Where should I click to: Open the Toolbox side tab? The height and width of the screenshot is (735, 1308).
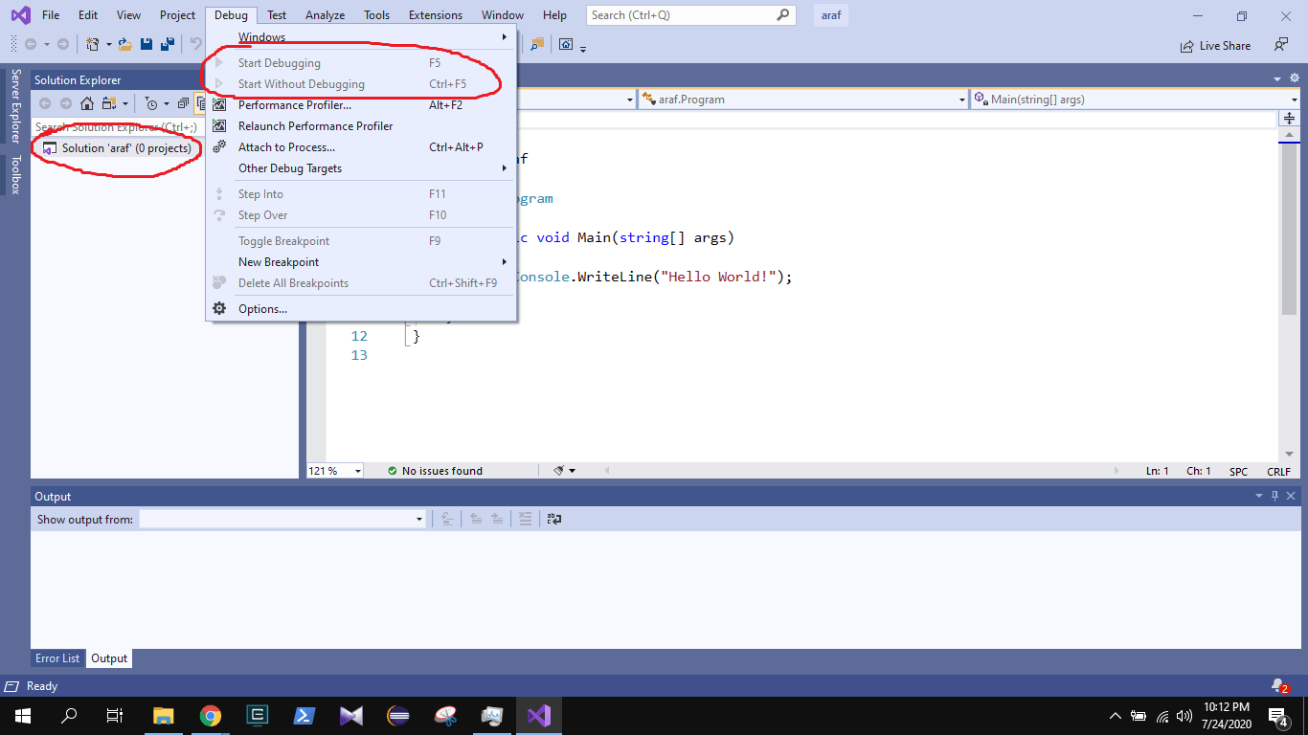point(15,175)
